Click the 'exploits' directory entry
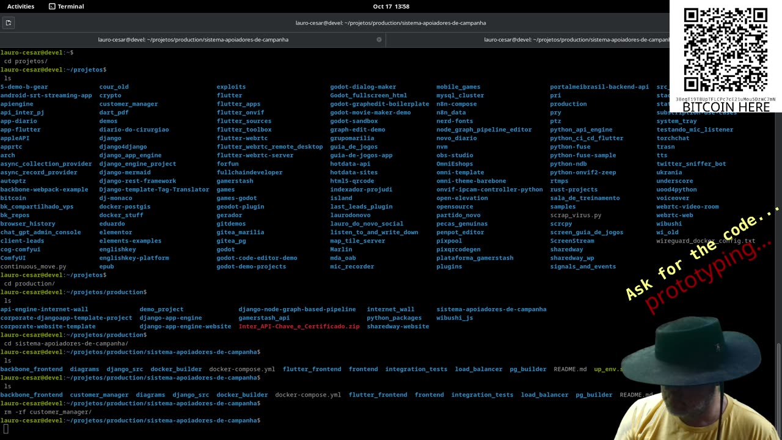Image resolution: width=782 pixels, height=440 pixels. point(231,87)
